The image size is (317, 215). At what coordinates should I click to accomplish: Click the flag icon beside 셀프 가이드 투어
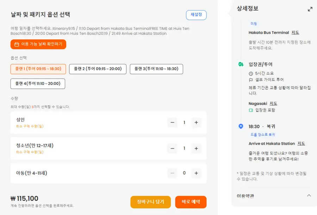click(251, 80)
